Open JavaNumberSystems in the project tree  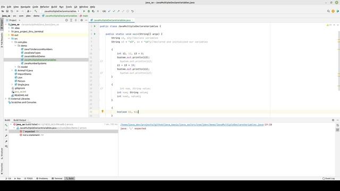point(35,64)
